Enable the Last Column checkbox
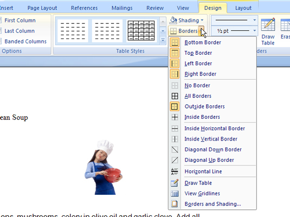290x217 pixels. point(1,31)
